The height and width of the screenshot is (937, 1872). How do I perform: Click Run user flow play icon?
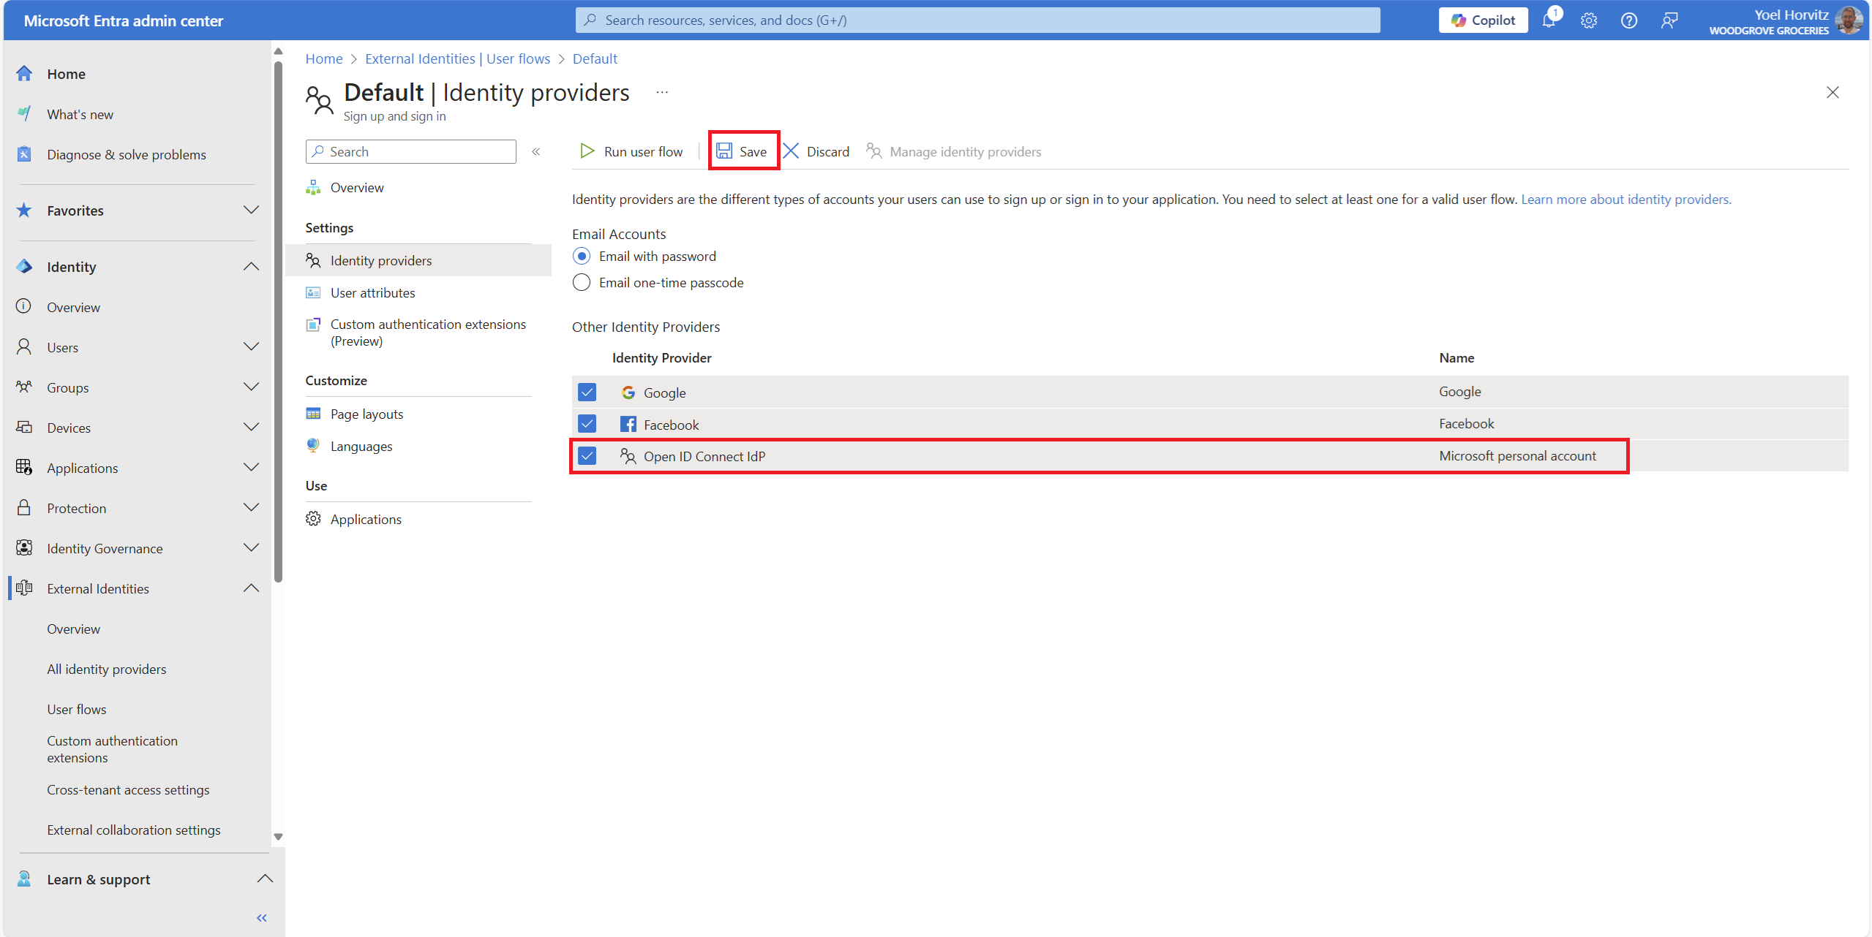[x=587, y=151]
